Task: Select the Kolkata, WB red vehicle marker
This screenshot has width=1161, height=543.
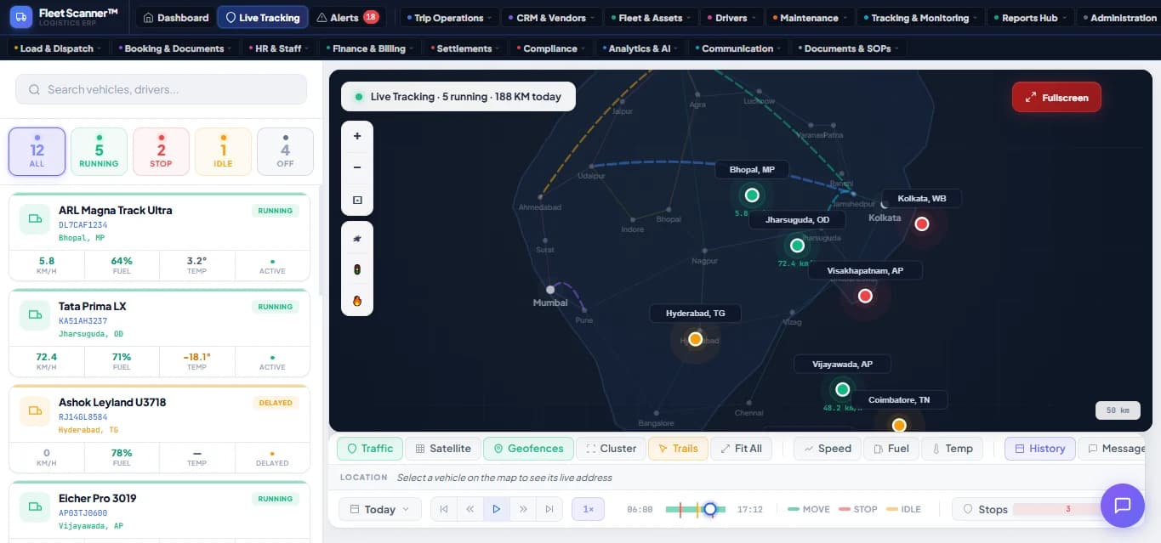Action: tap(921, 223)
